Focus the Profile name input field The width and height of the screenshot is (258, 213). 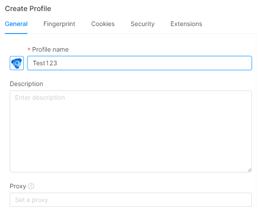[x=140, y=63]
